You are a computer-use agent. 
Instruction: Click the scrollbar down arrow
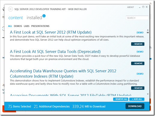point(148,94)
